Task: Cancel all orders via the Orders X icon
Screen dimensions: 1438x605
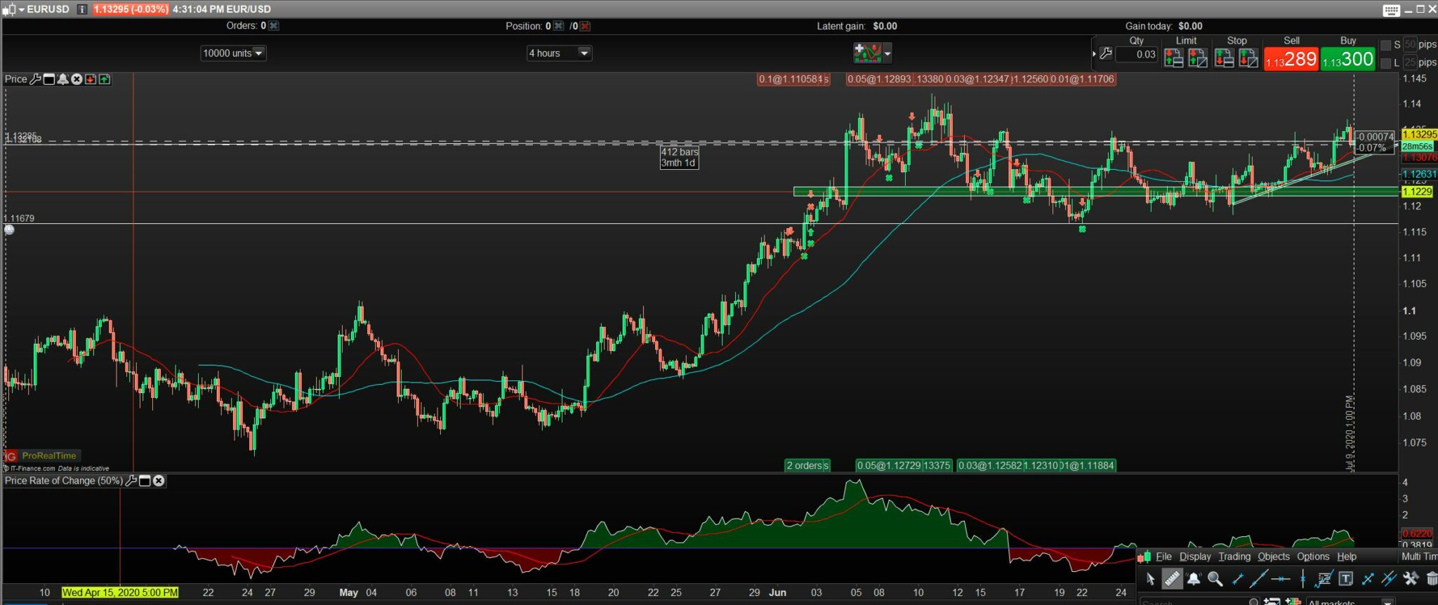Action: click(x=274, y=26)
